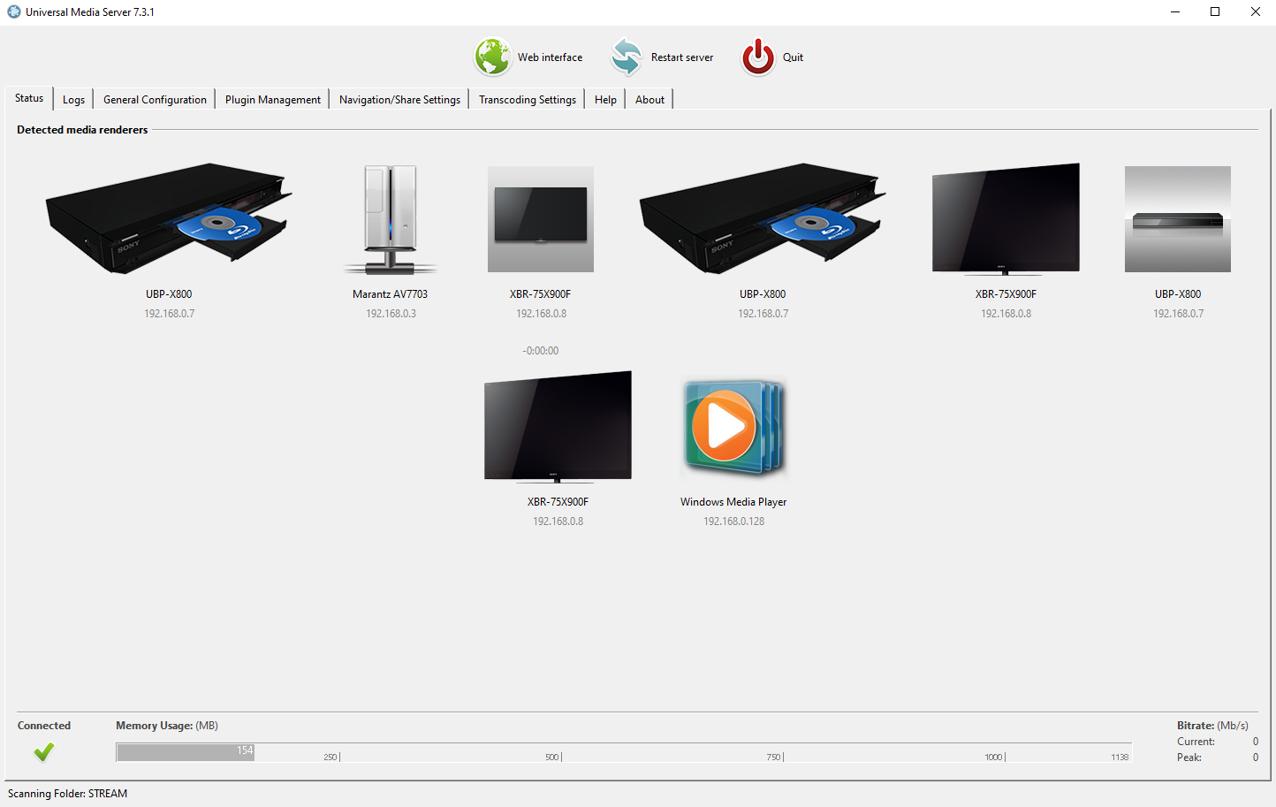Select the small gray XBR-75X900F TV thumbnail
1276x807 pixels.
541,219
